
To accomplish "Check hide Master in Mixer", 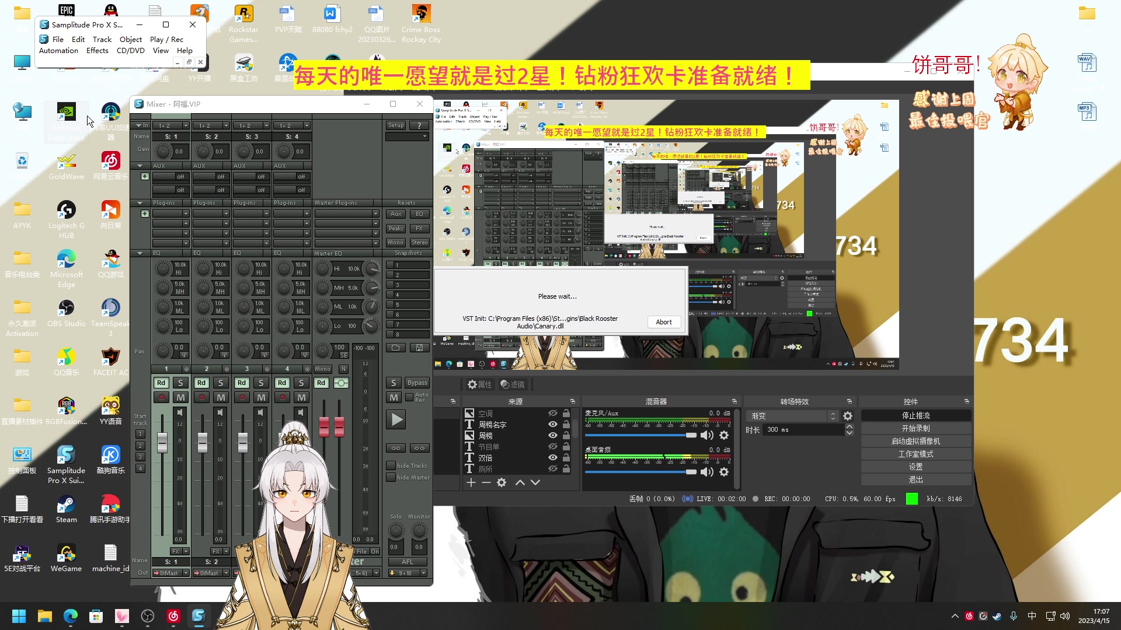I will (391, 477).
